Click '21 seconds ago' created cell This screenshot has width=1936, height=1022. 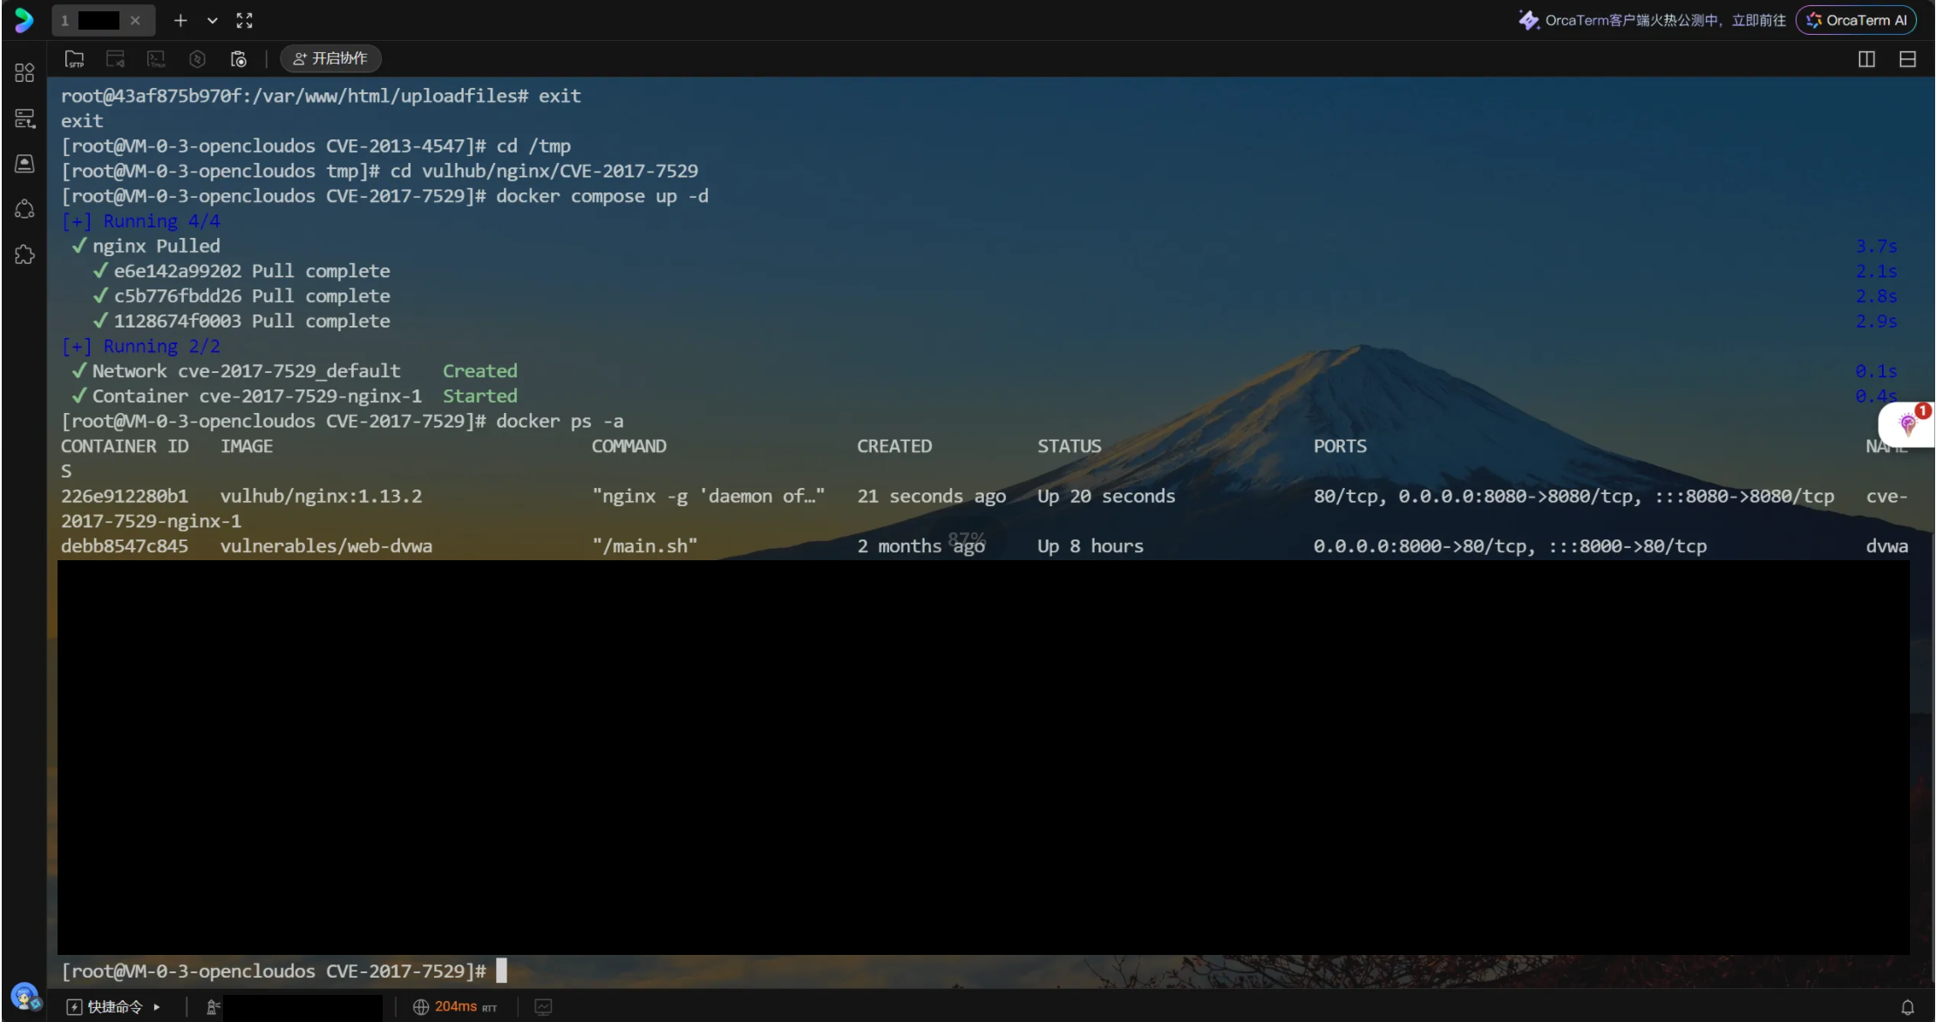point(931,496)
